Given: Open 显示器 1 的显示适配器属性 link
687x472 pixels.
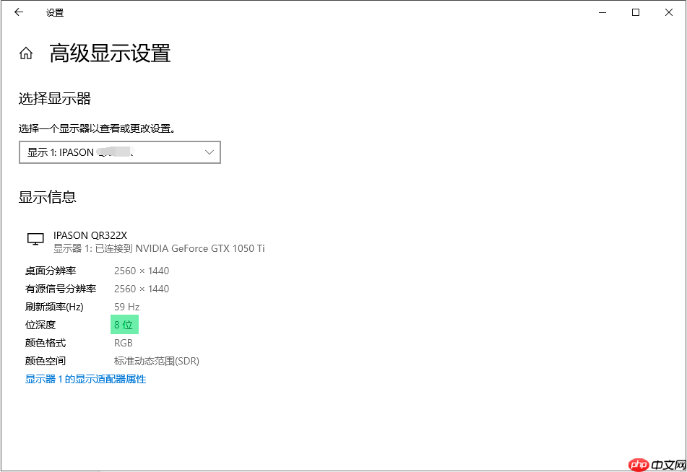Looking at the screenshot, I should (x=85, y=378).
